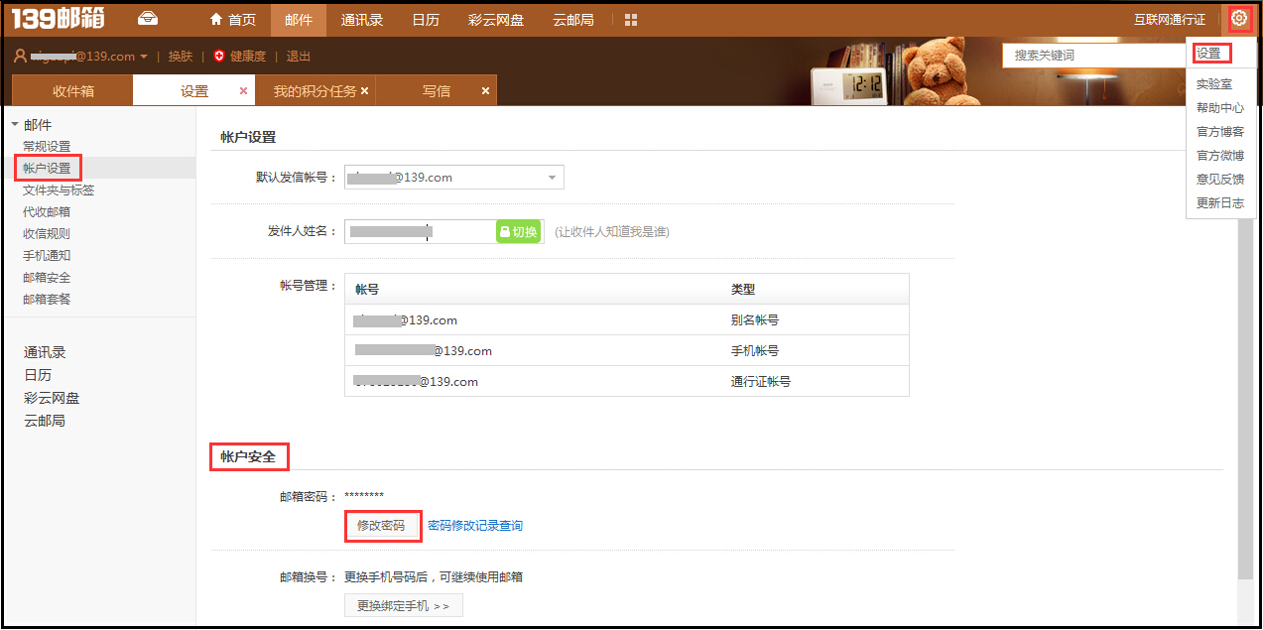Click the 更换绑定手机 button
The width and height of the screenshot is (1263, 630).
click(x=403, y=604)
